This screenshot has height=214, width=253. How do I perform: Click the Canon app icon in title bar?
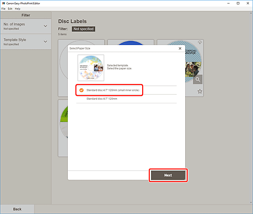(x=4, y=3)
